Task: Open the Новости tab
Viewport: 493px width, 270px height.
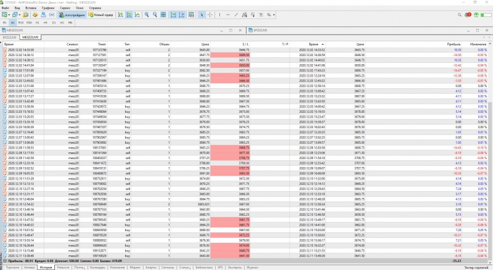Action: 63,268
